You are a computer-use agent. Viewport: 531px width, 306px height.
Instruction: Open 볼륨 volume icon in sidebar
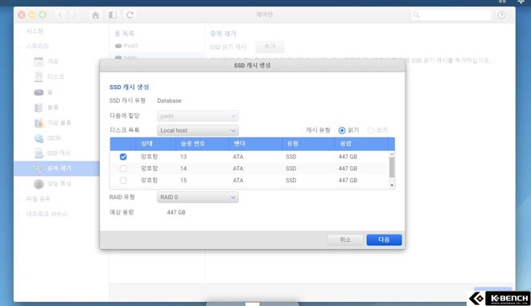(39, 108)
